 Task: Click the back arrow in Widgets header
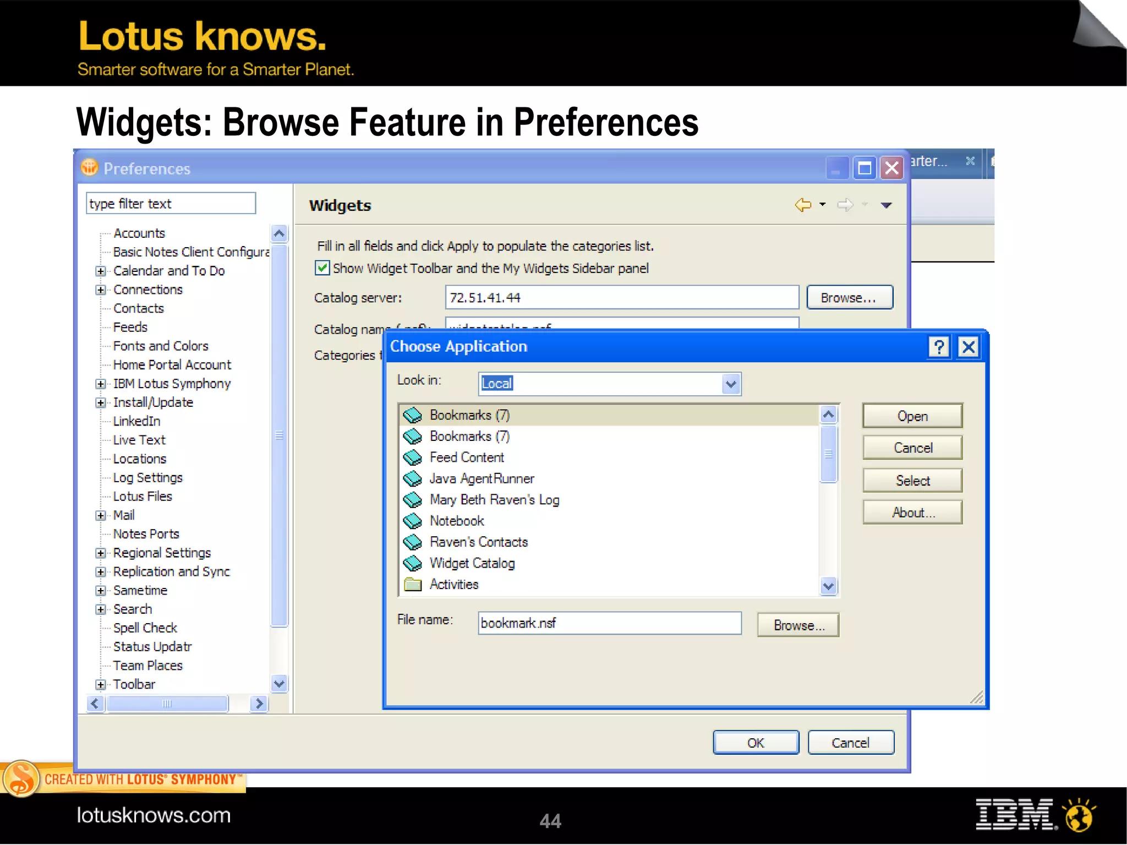coord(803,205)
